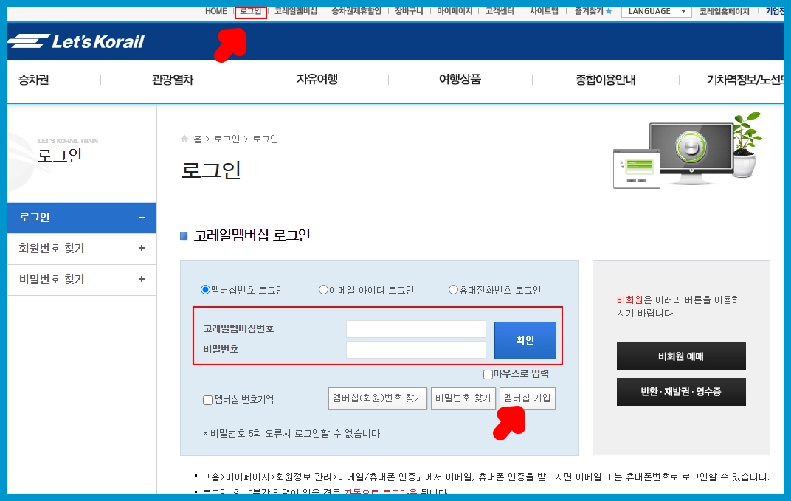
Task: Click first 로그인 breadcrumb link
Action: click(227, 139)
